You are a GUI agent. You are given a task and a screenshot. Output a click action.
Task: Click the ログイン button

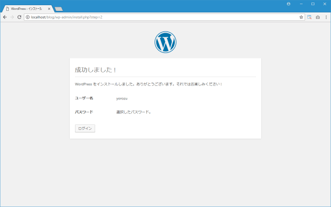85,128
